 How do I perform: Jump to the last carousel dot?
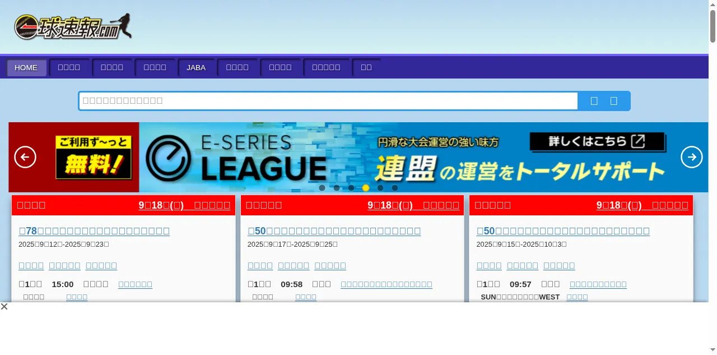[395, 188]
